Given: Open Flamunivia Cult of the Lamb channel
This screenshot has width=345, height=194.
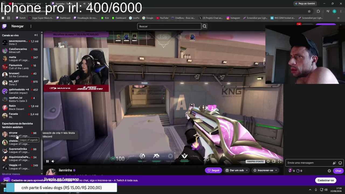Looking at the screenshot, I should (20, 67).
